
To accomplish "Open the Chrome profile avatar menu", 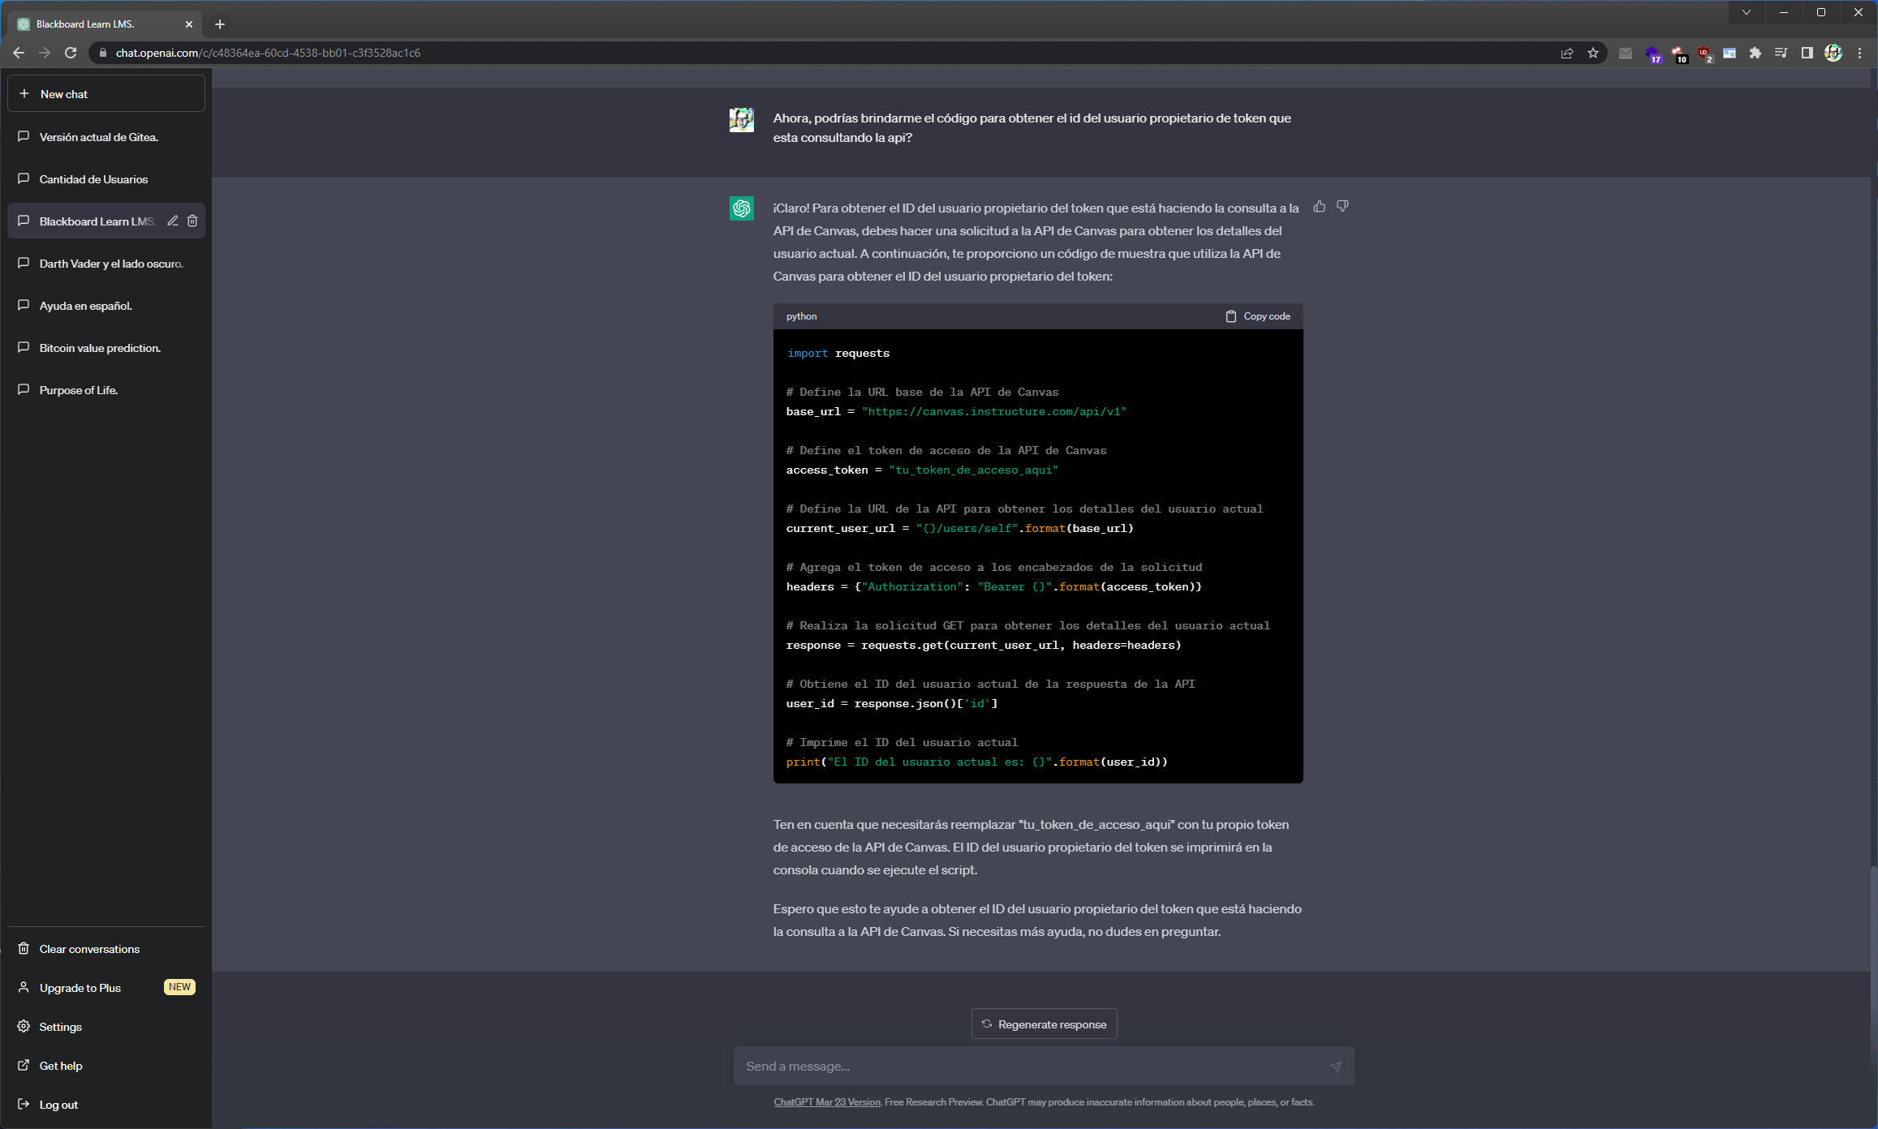I will click(x=1833, y=53).
